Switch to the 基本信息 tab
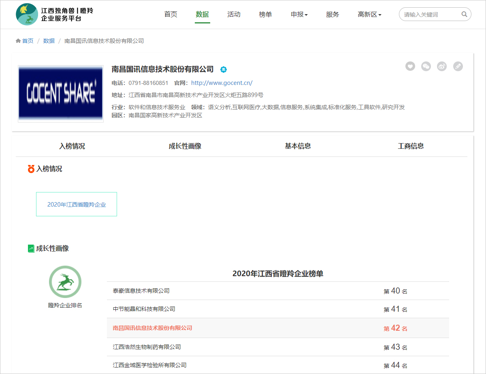This screenshot has width=486, height=374. [x=298, y=146]
